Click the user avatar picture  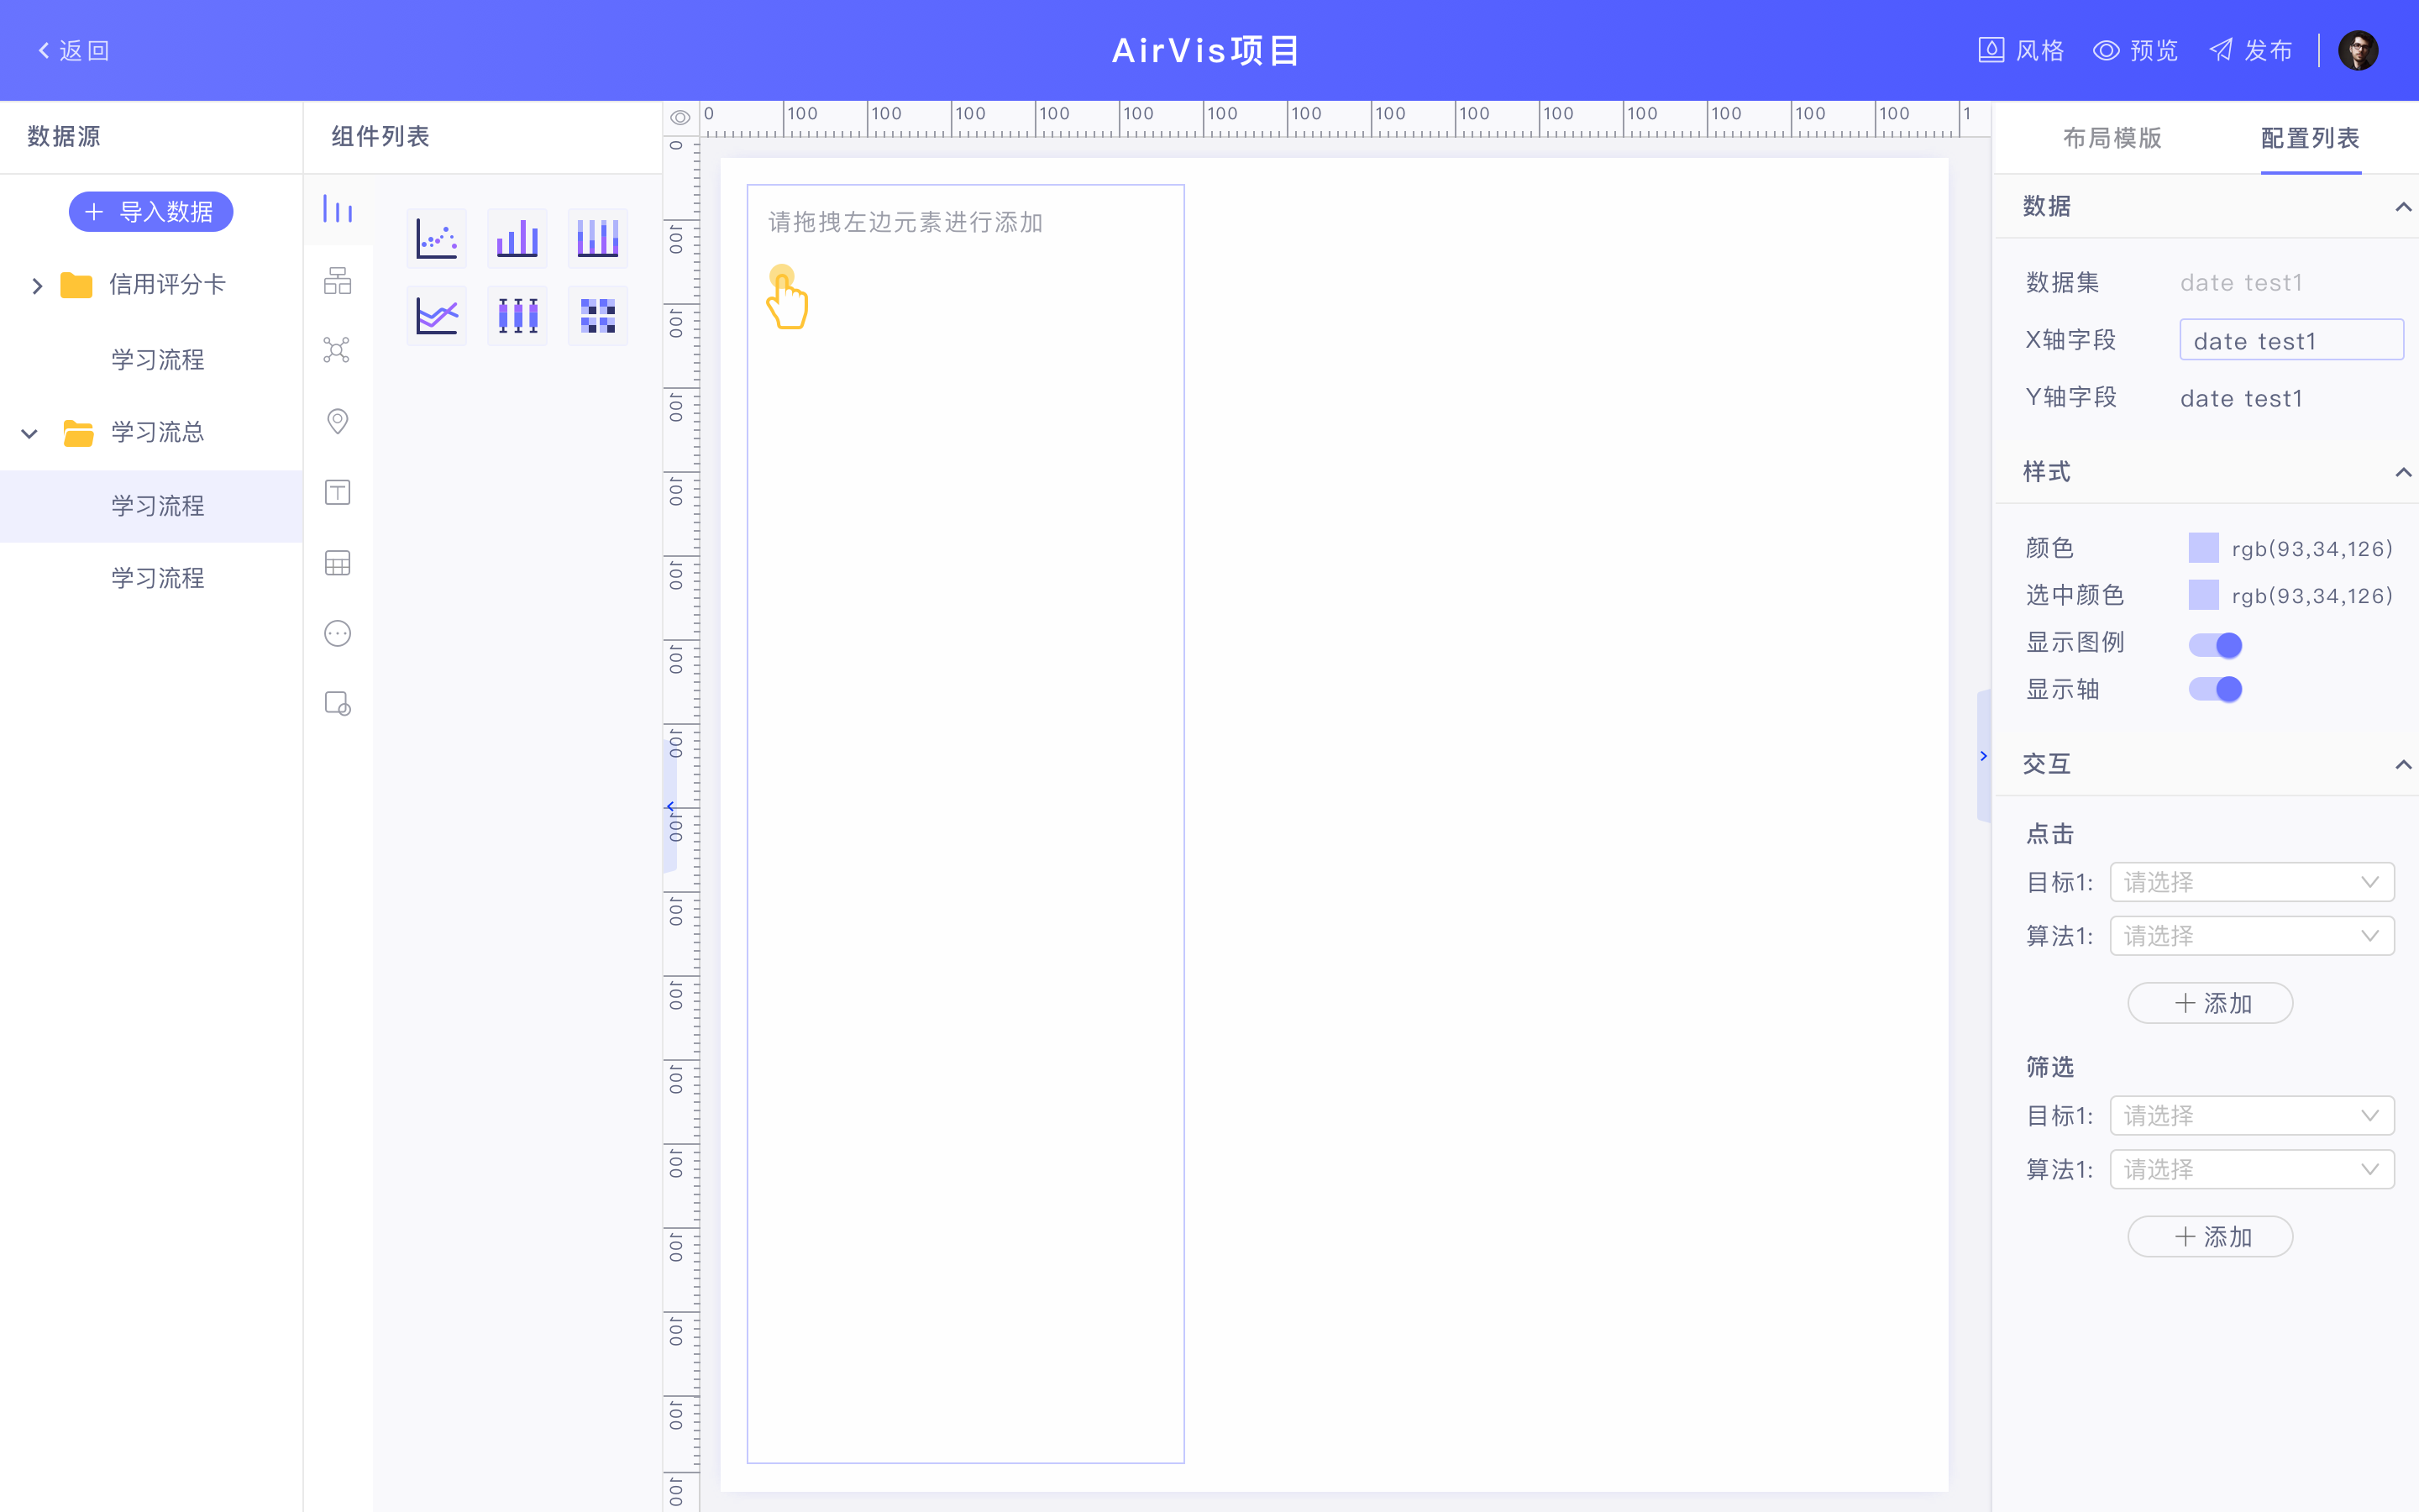pyautogui.click(x=2358, y=50)
